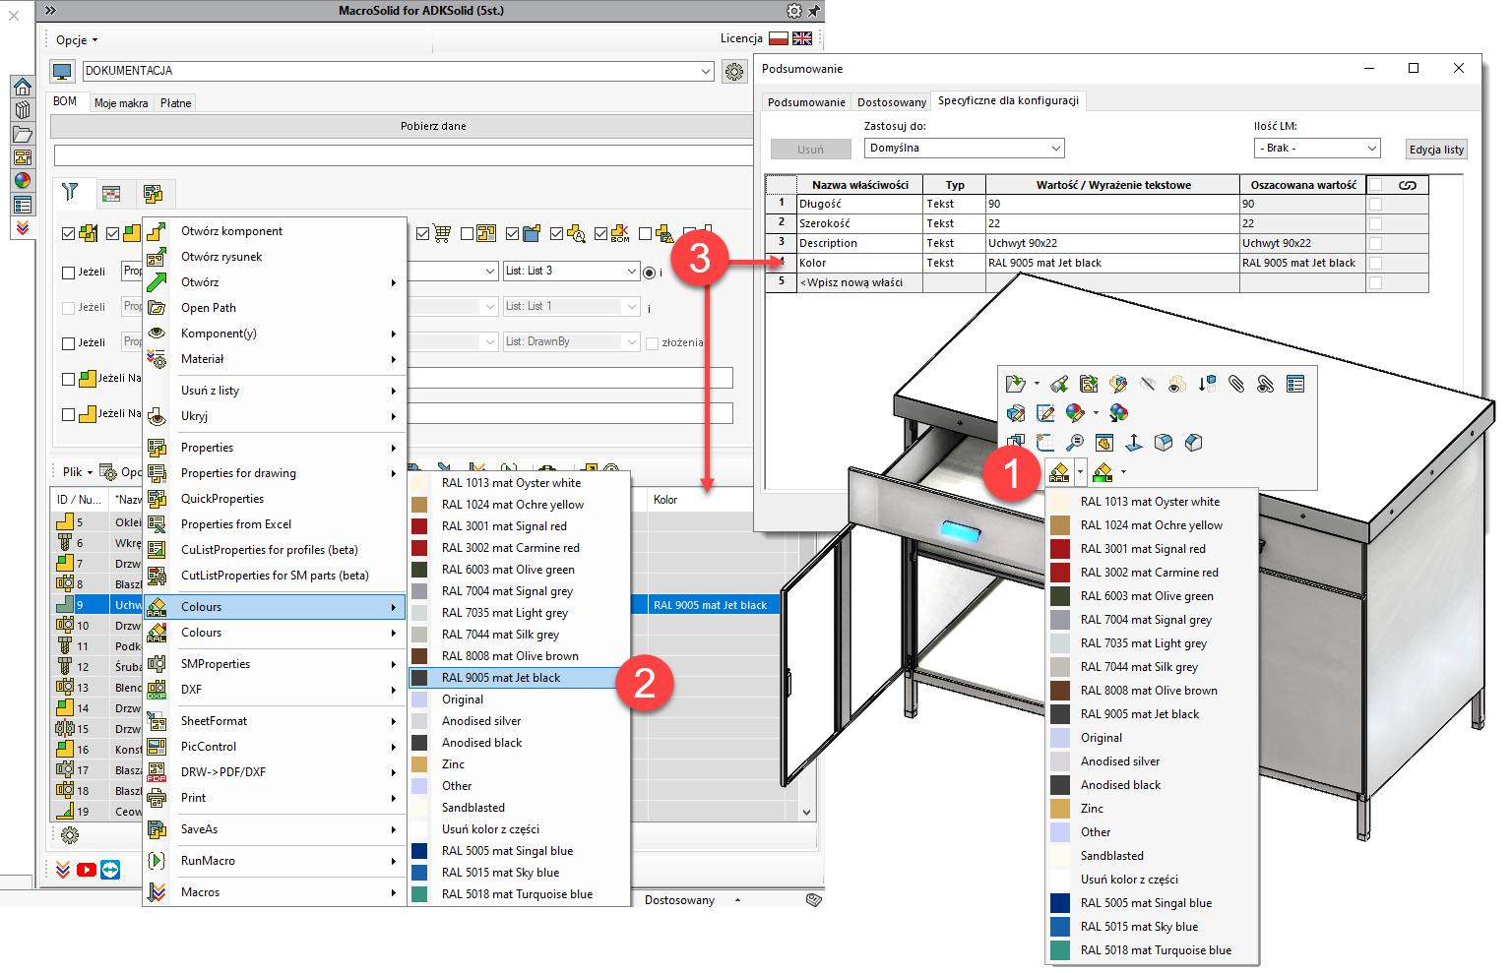Click the Zoom to Selection magnifier icon
The image size is (1512, 973).
[x=1075, y=443]
